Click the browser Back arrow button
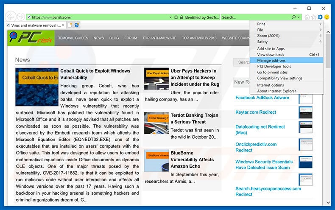Image resolution: width=335 pixels, height=210 pixels. coord(11,17)
